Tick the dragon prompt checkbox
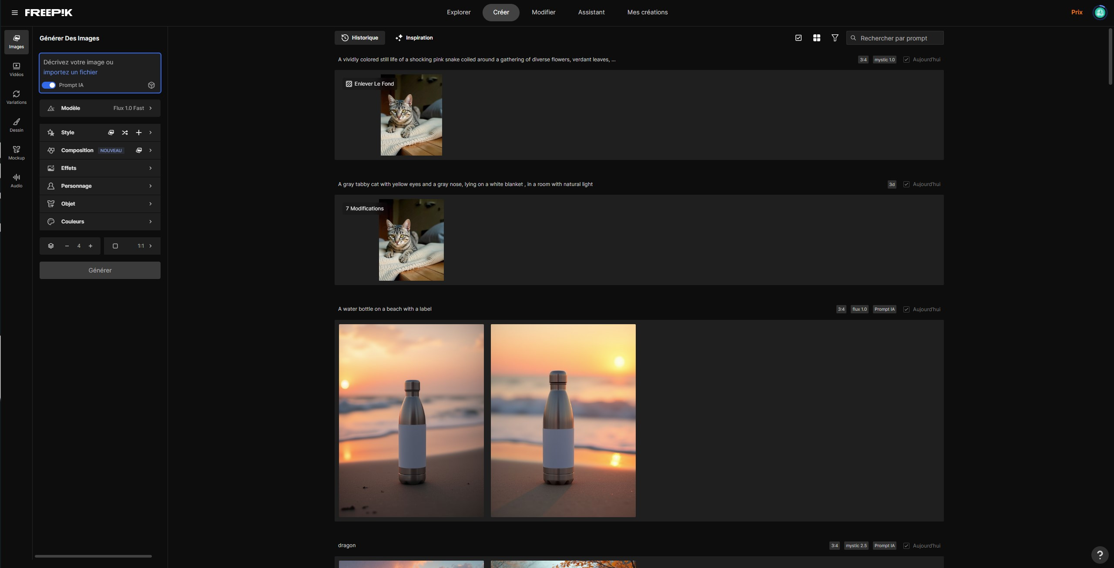This screenshot has height=568, width=1114. pyautogui.click(x=906, y=546)
